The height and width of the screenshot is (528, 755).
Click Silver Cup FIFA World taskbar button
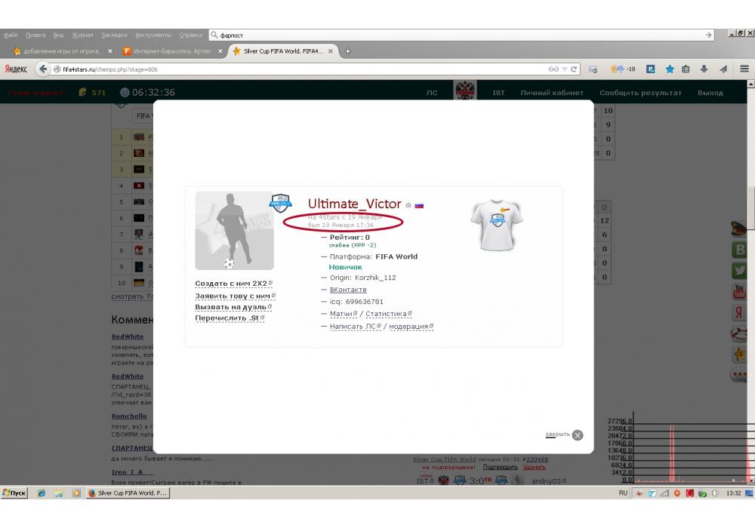click(128, 493)
